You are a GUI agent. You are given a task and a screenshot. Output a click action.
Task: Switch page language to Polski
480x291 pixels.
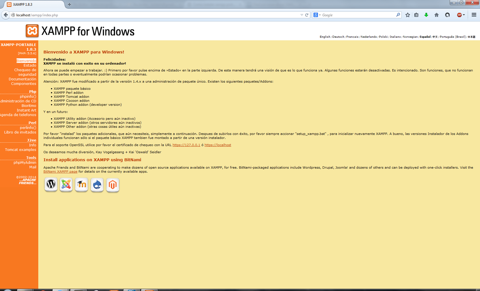point(383,37)
